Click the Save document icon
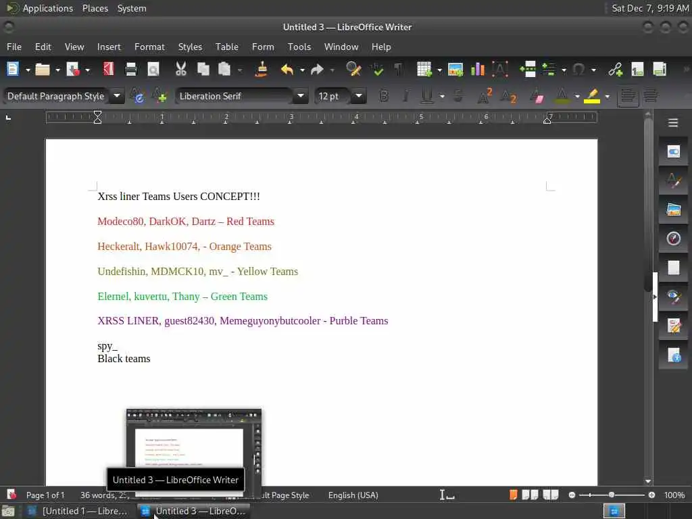The width and height of the screenshot is (692, 519). [72, 70]
